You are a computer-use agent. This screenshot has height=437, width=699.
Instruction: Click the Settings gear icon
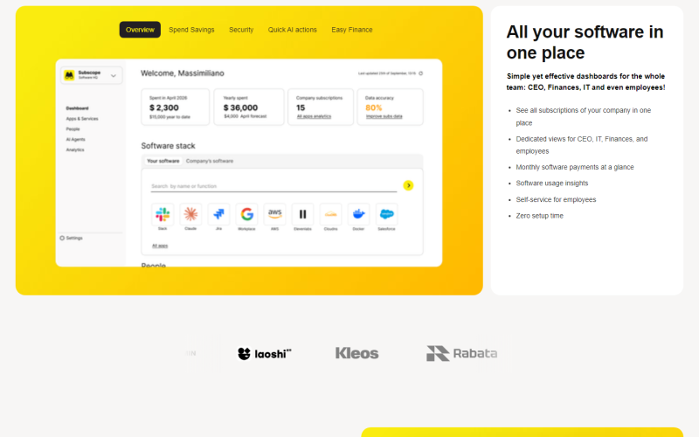pos(62,238)
